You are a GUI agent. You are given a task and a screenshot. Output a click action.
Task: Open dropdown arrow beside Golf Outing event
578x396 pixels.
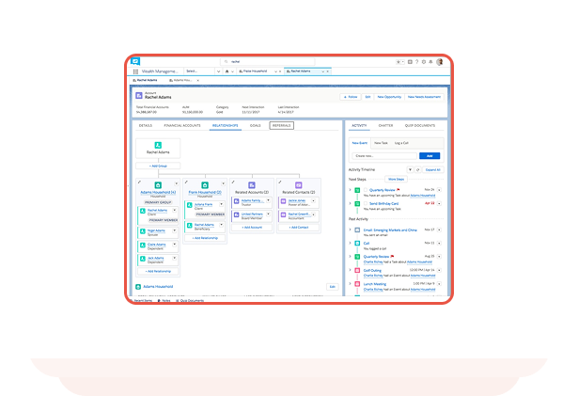[x=440, y=270]
